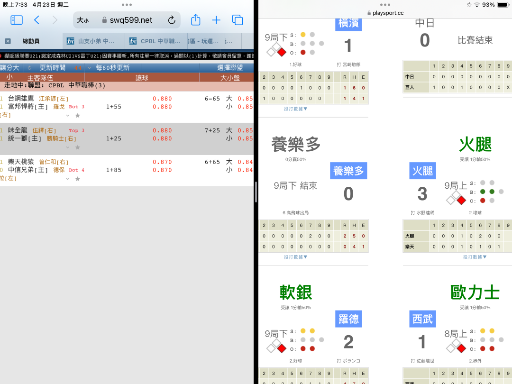Star the 樂天桃猿 vs 中信兄弟 game

tap(78, 179)
